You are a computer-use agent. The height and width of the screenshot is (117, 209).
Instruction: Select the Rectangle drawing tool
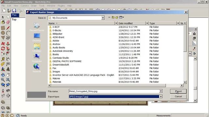coord(3,28)
